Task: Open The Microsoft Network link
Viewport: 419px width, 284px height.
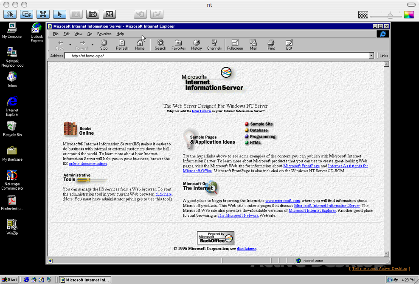Action: click(238, 215)
